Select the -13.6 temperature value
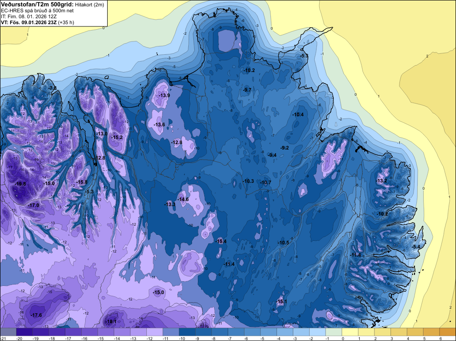The width and height of the screenshot is (456, 341). (159, 124)
